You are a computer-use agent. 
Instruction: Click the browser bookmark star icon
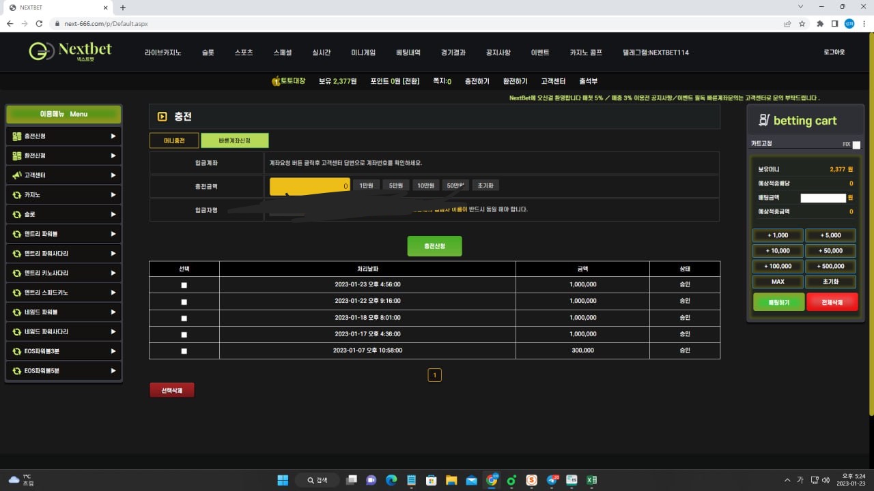coord(802,23)
